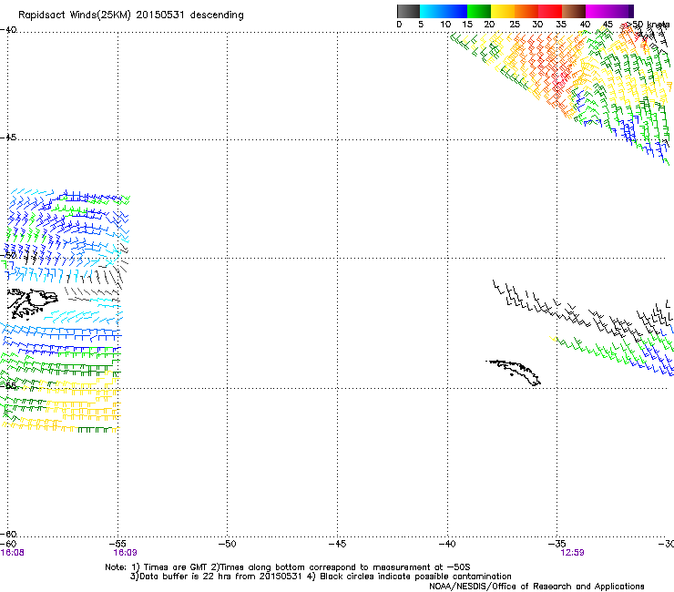The width and height of the screenshot is (674, 592).
Task: Click the '-45' latitude label on left edge
Action: [x=8, y=138]
